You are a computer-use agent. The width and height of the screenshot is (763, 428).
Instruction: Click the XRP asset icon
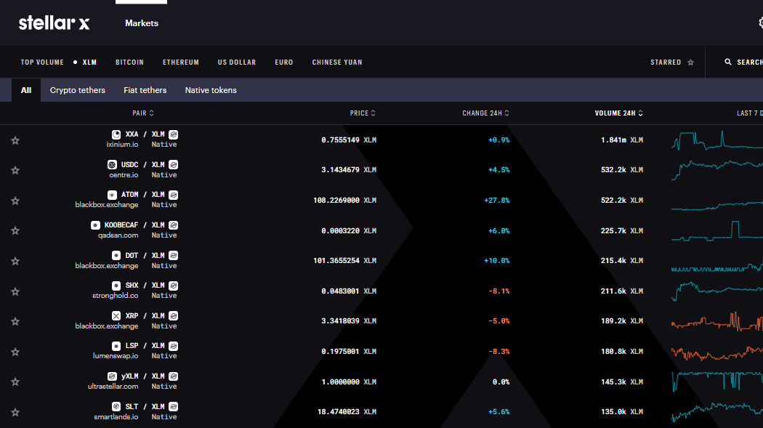point(116,315)
